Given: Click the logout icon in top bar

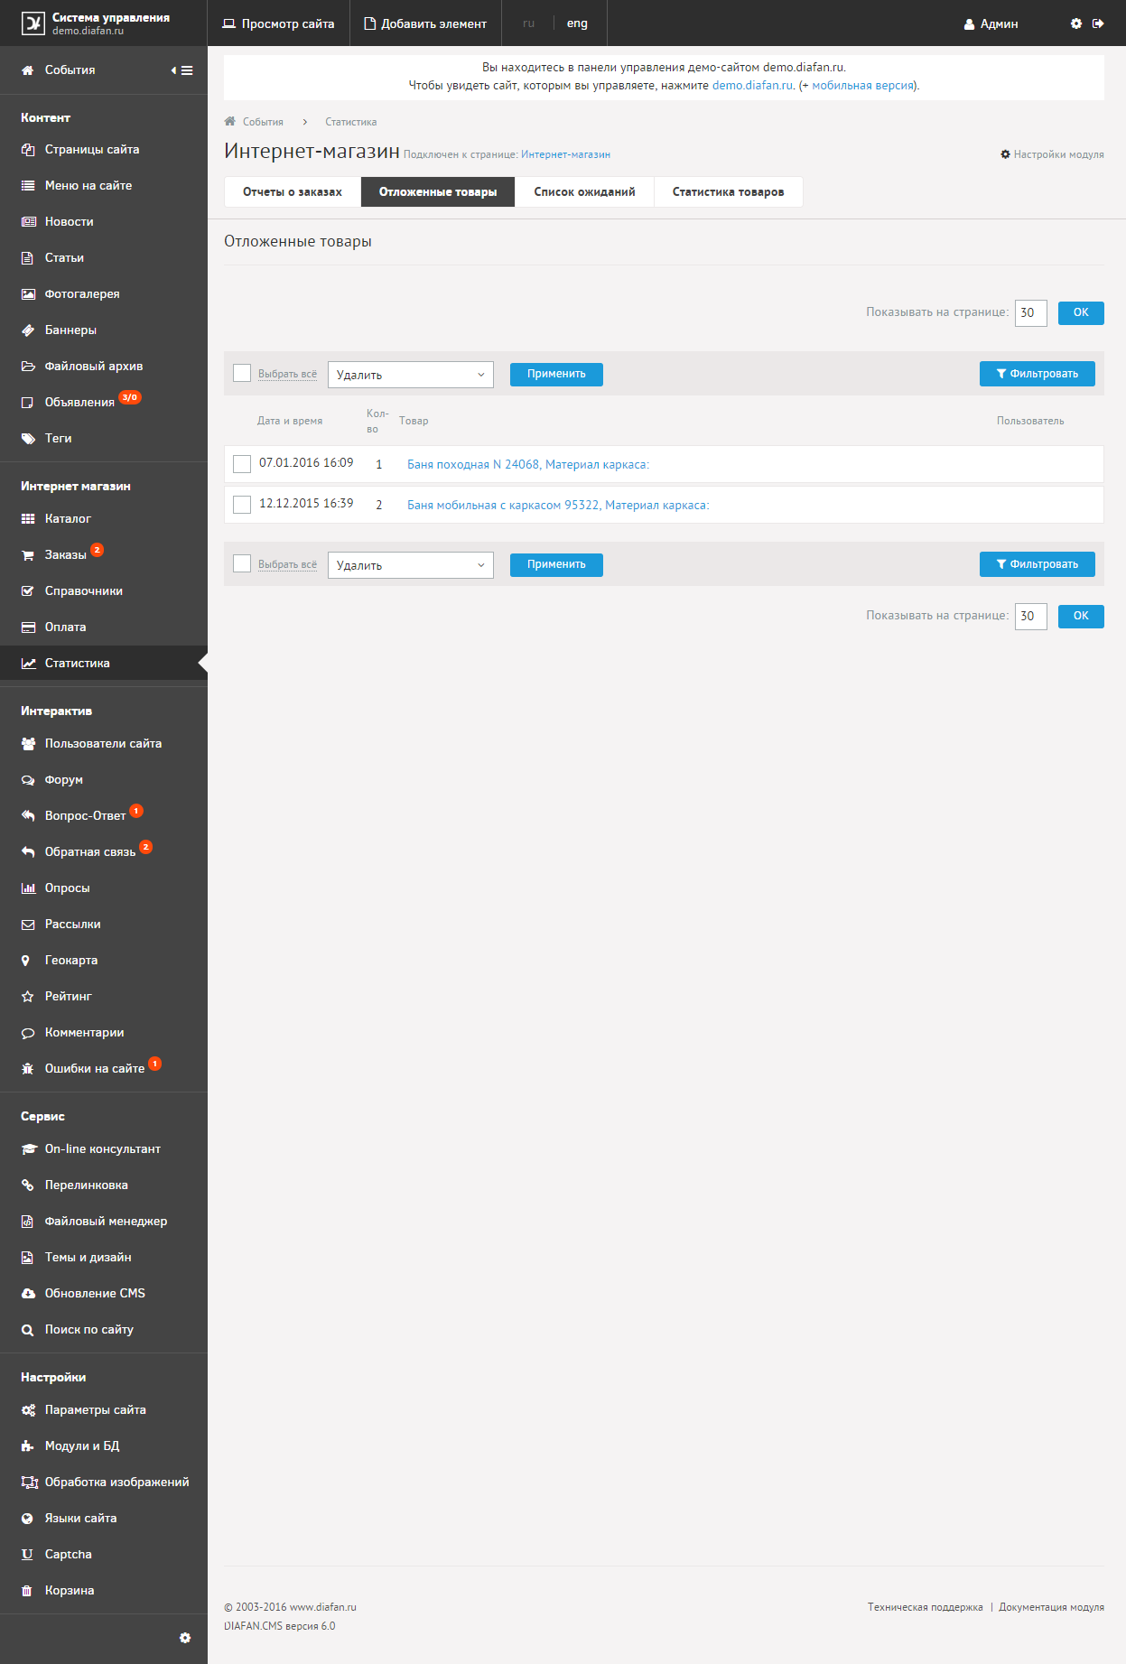Looking at the screenshot, I should tap(1098, 23).
